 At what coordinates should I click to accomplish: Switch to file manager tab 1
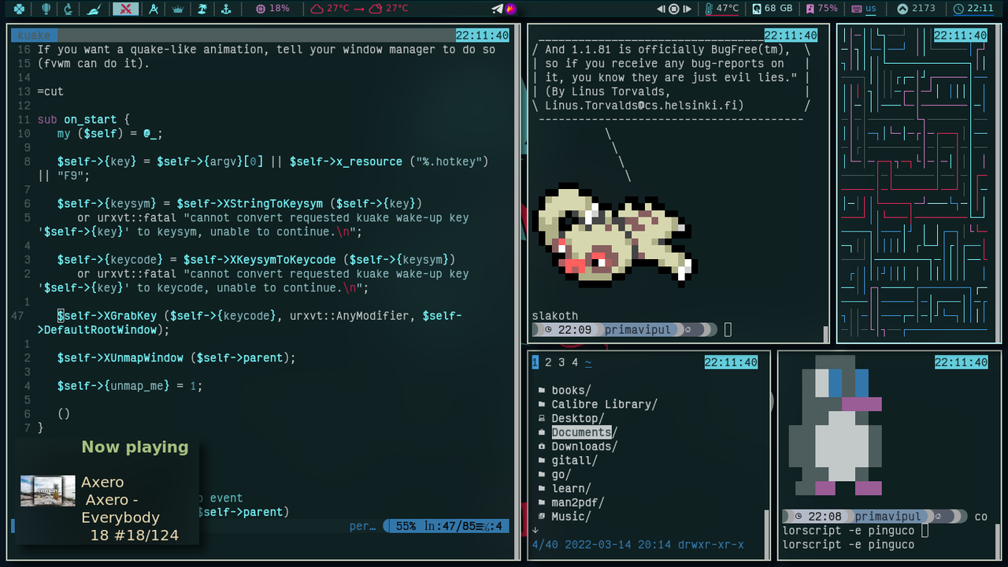(x=535, y=362)
